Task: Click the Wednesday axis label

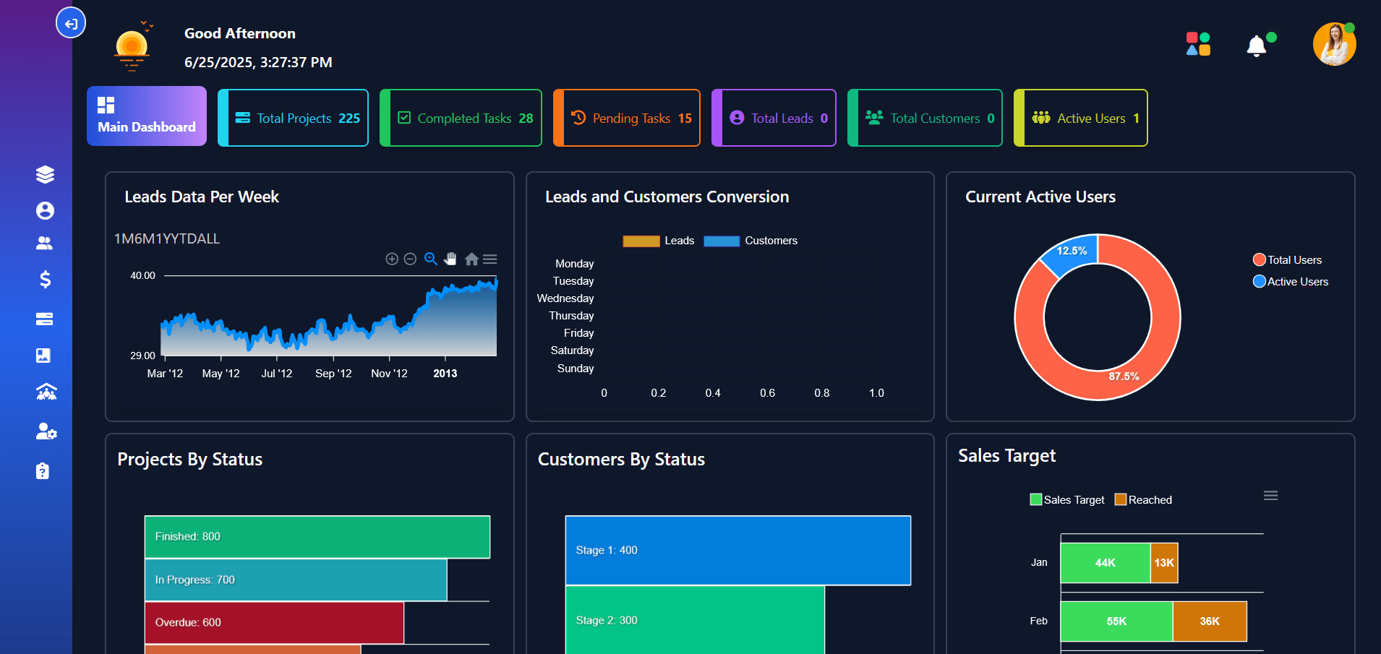Action: coord(565,298)
